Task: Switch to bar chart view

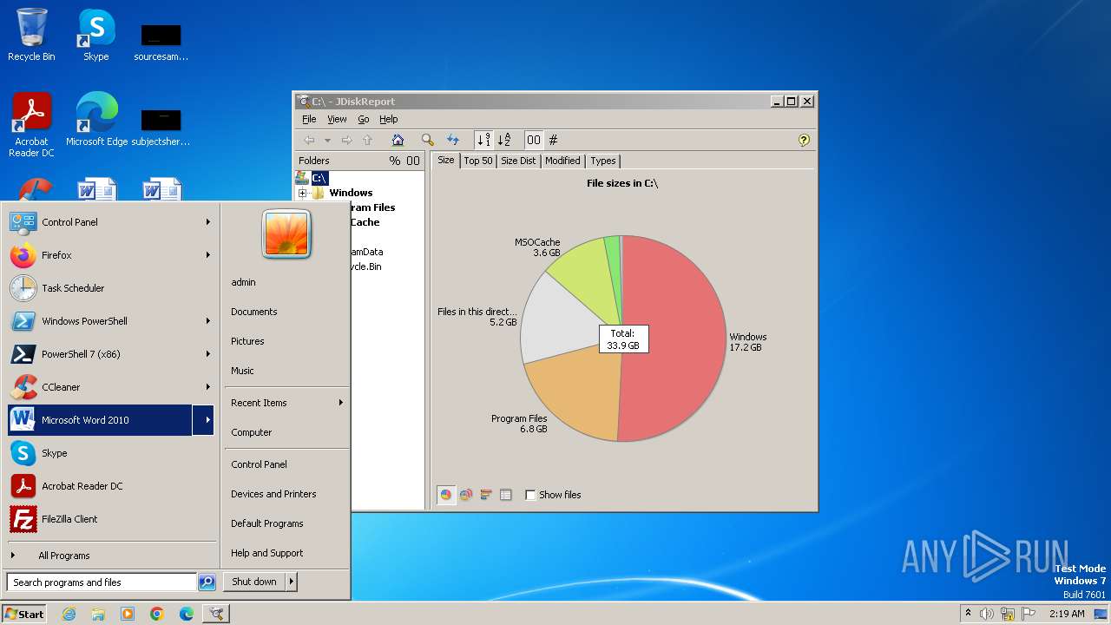Action: [x=486, y=495]
